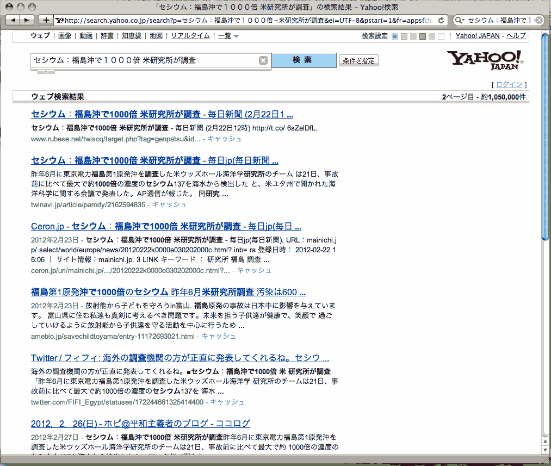Screen dimensions: 551x466
Task: Switch to the リアルタイム search tab
Action: pyautogui.click(x=190, y=36)
